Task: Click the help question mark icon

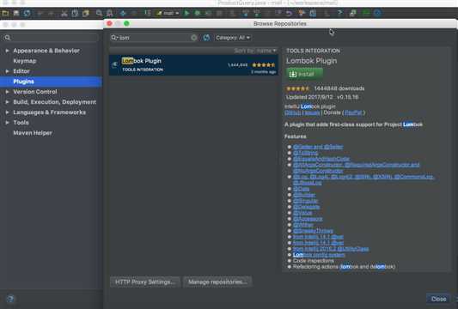Action: pos(11,299)
